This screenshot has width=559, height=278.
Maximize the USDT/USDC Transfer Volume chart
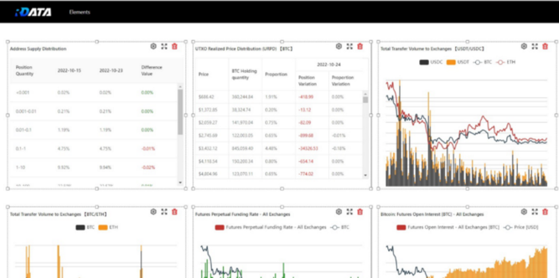(535, 47)
